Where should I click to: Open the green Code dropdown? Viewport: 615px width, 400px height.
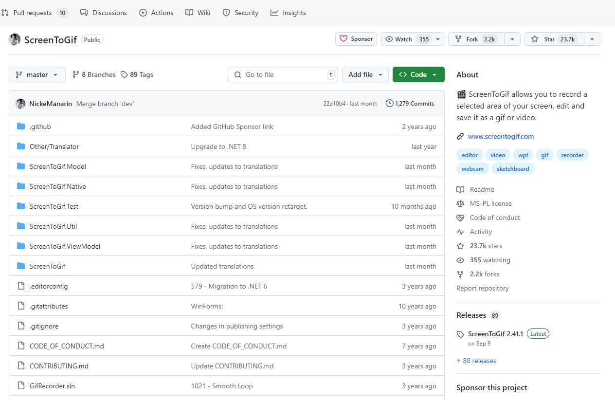coord(418,74)
